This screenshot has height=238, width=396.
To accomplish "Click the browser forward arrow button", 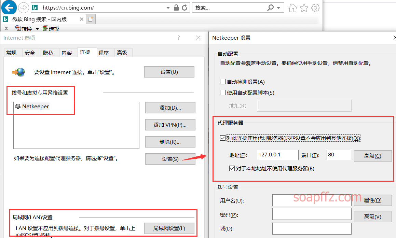I will pyautogui.click(x=24, y=8).
